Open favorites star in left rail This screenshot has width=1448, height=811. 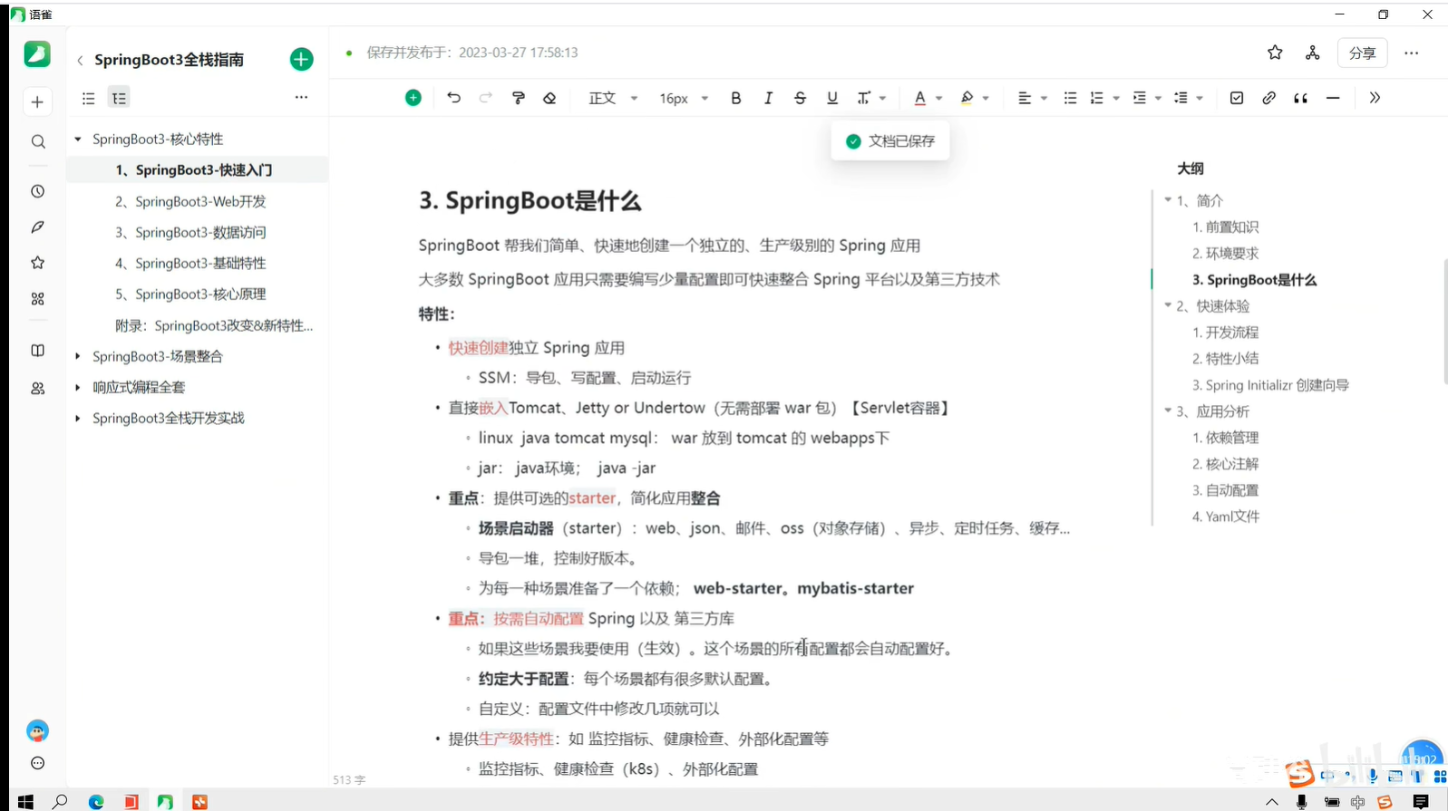37,263
